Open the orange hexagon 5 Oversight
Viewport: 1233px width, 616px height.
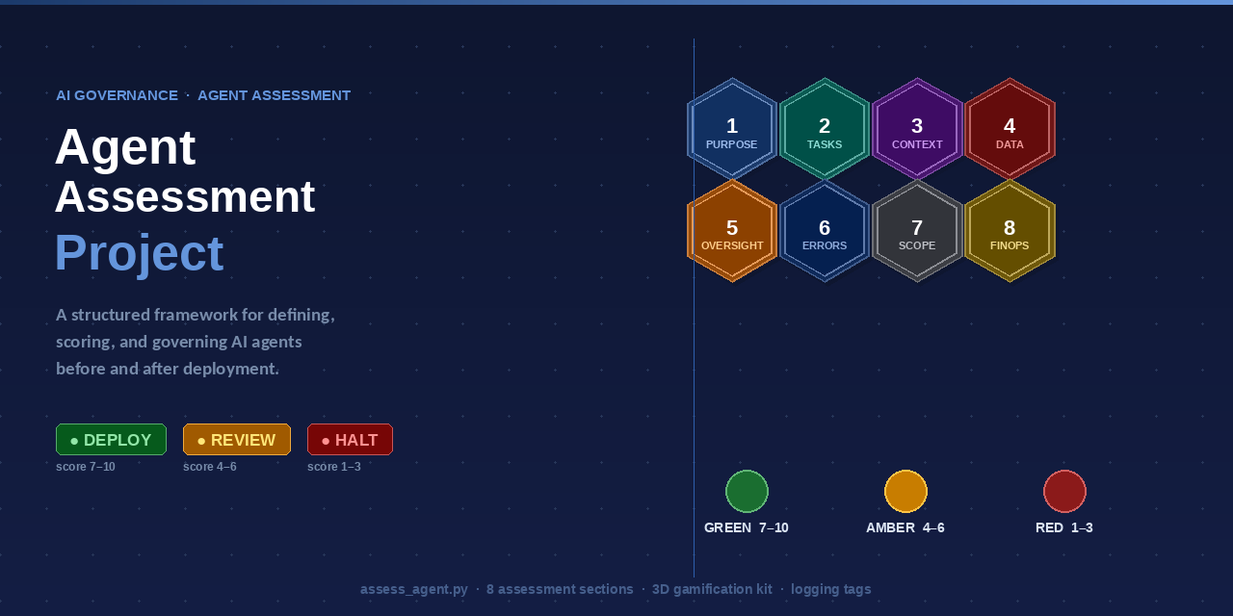coord(732,230)
